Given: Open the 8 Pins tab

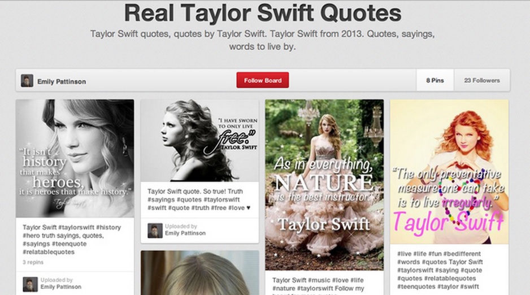Looking at the screenshot, I should point(435,80).
